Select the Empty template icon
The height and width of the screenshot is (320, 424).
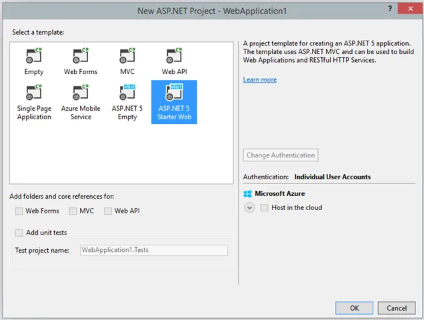[x=34, y=56]
